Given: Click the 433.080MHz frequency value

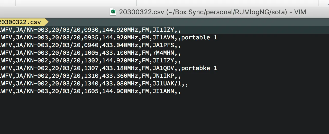Looking at the screenshot, I should (120, 84).
